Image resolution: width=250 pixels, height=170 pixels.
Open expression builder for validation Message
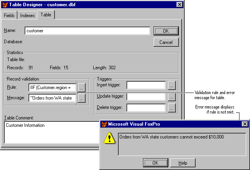coord(81,98)
